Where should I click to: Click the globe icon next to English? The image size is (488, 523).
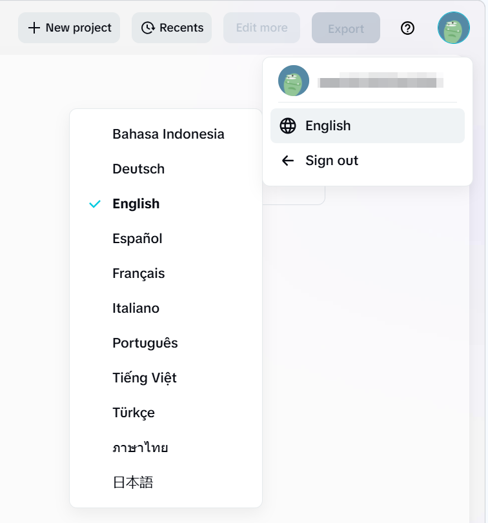[288, 126]
